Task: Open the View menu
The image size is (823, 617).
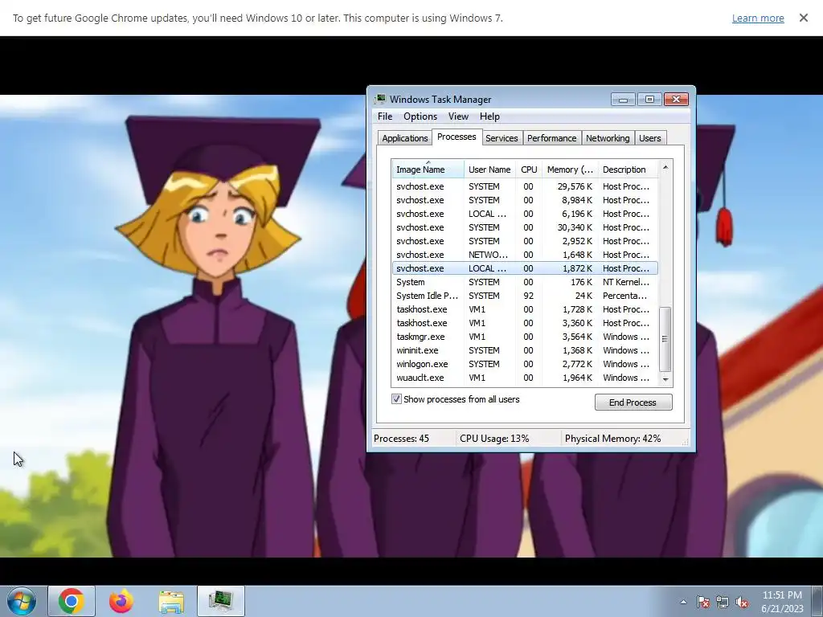Action: pos(458,116)
